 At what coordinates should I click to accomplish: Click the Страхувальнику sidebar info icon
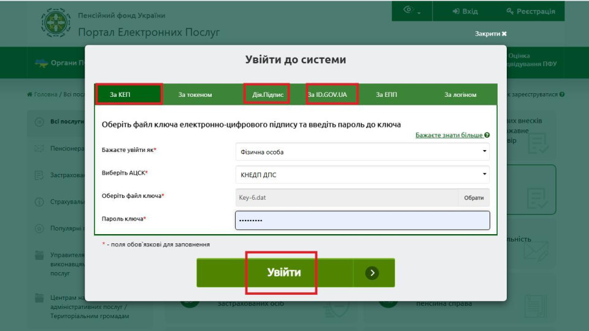(39, 202)
